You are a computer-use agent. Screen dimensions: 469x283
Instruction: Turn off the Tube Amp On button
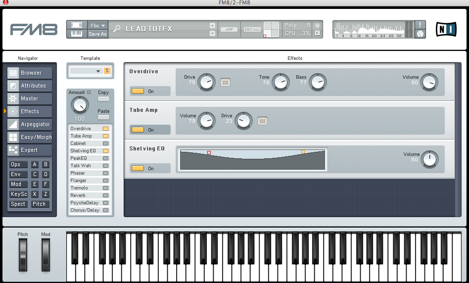[x=138, y=130]
